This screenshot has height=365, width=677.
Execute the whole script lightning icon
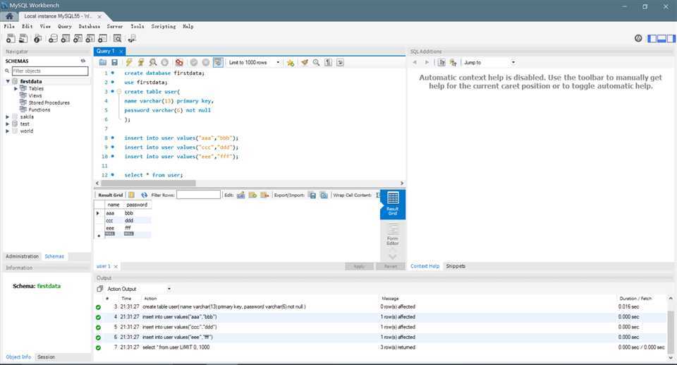point(128,62)
